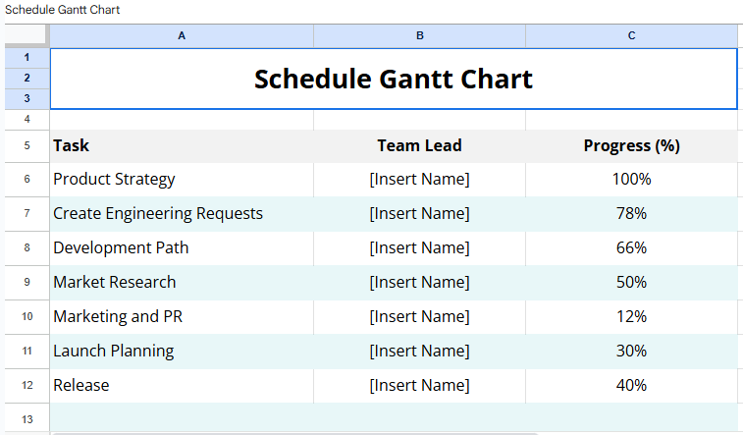Select column A header

(x=182, y=35)
